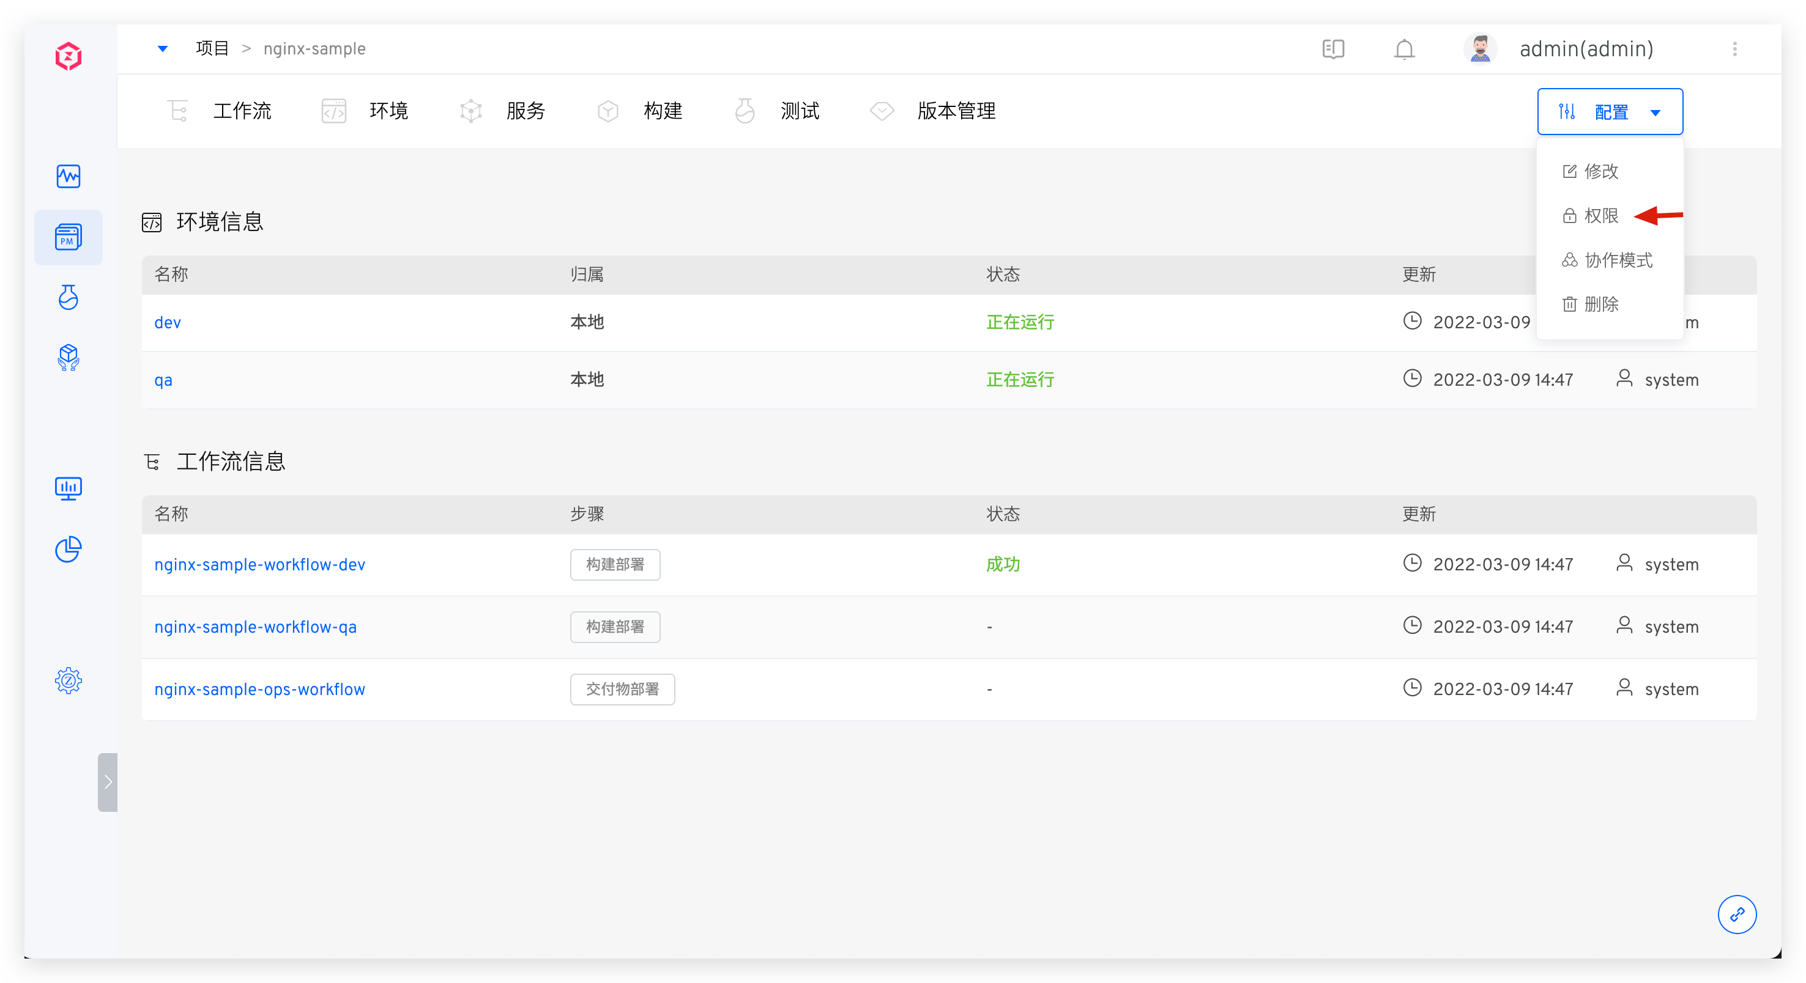Toggle the 配置 dropdown button
The height and width of the screenshot is (983, 1806).
pyautogui.click(x=1610, y=112)
